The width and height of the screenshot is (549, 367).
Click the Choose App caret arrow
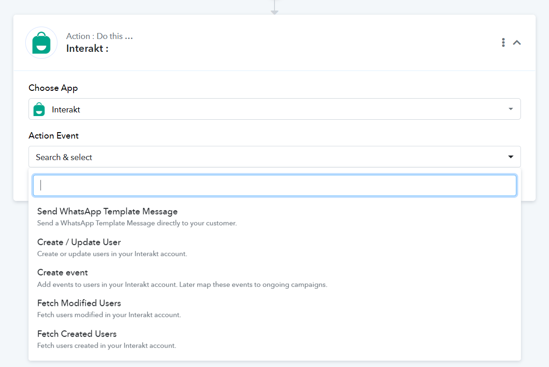[x=510, y=109]
